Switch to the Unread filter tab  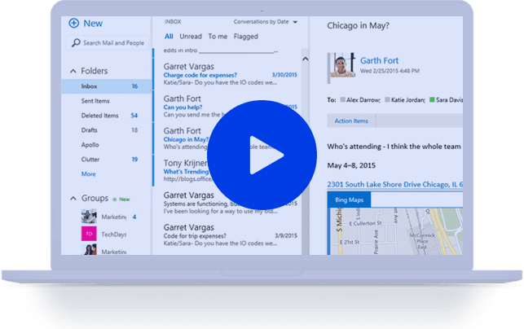[x=190, y=36]
